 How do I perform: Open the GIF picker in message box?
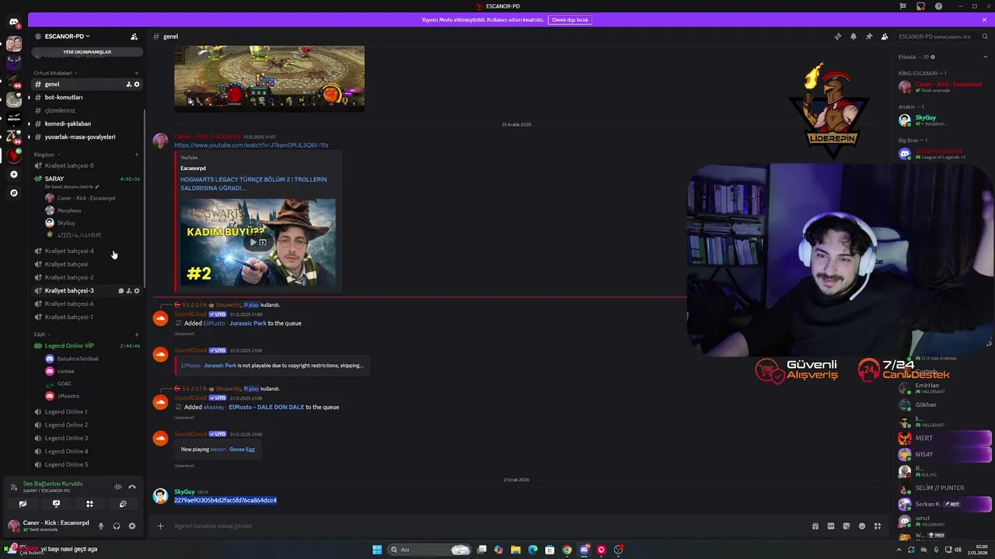(x=831, y=526)
